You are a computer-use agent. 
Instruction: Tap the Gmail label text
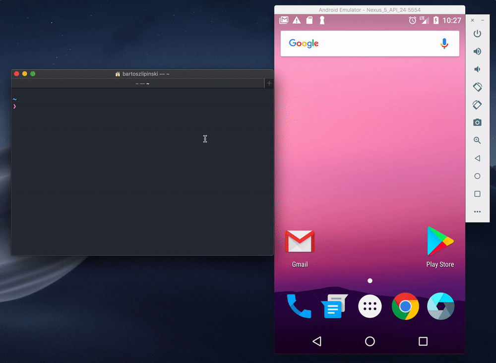pos(300,264)
